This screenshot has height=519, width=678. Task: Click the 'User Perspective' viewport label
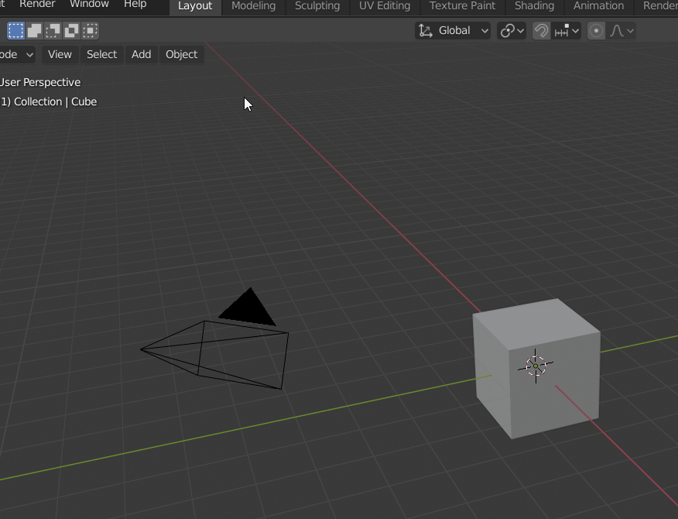[x=40, y=82]
